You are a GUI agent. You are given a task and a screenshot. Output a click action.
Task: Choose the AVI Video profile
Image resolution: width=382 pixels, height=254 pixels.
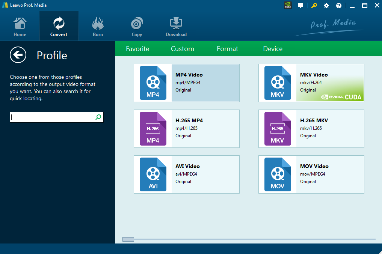coord(187,174)
